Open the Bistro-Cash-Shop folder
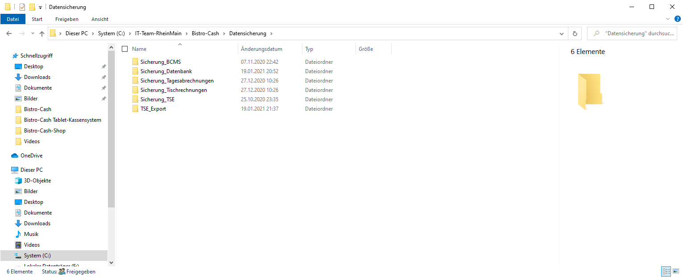This screenshot has width=683, height=277. tap(45, 131)
